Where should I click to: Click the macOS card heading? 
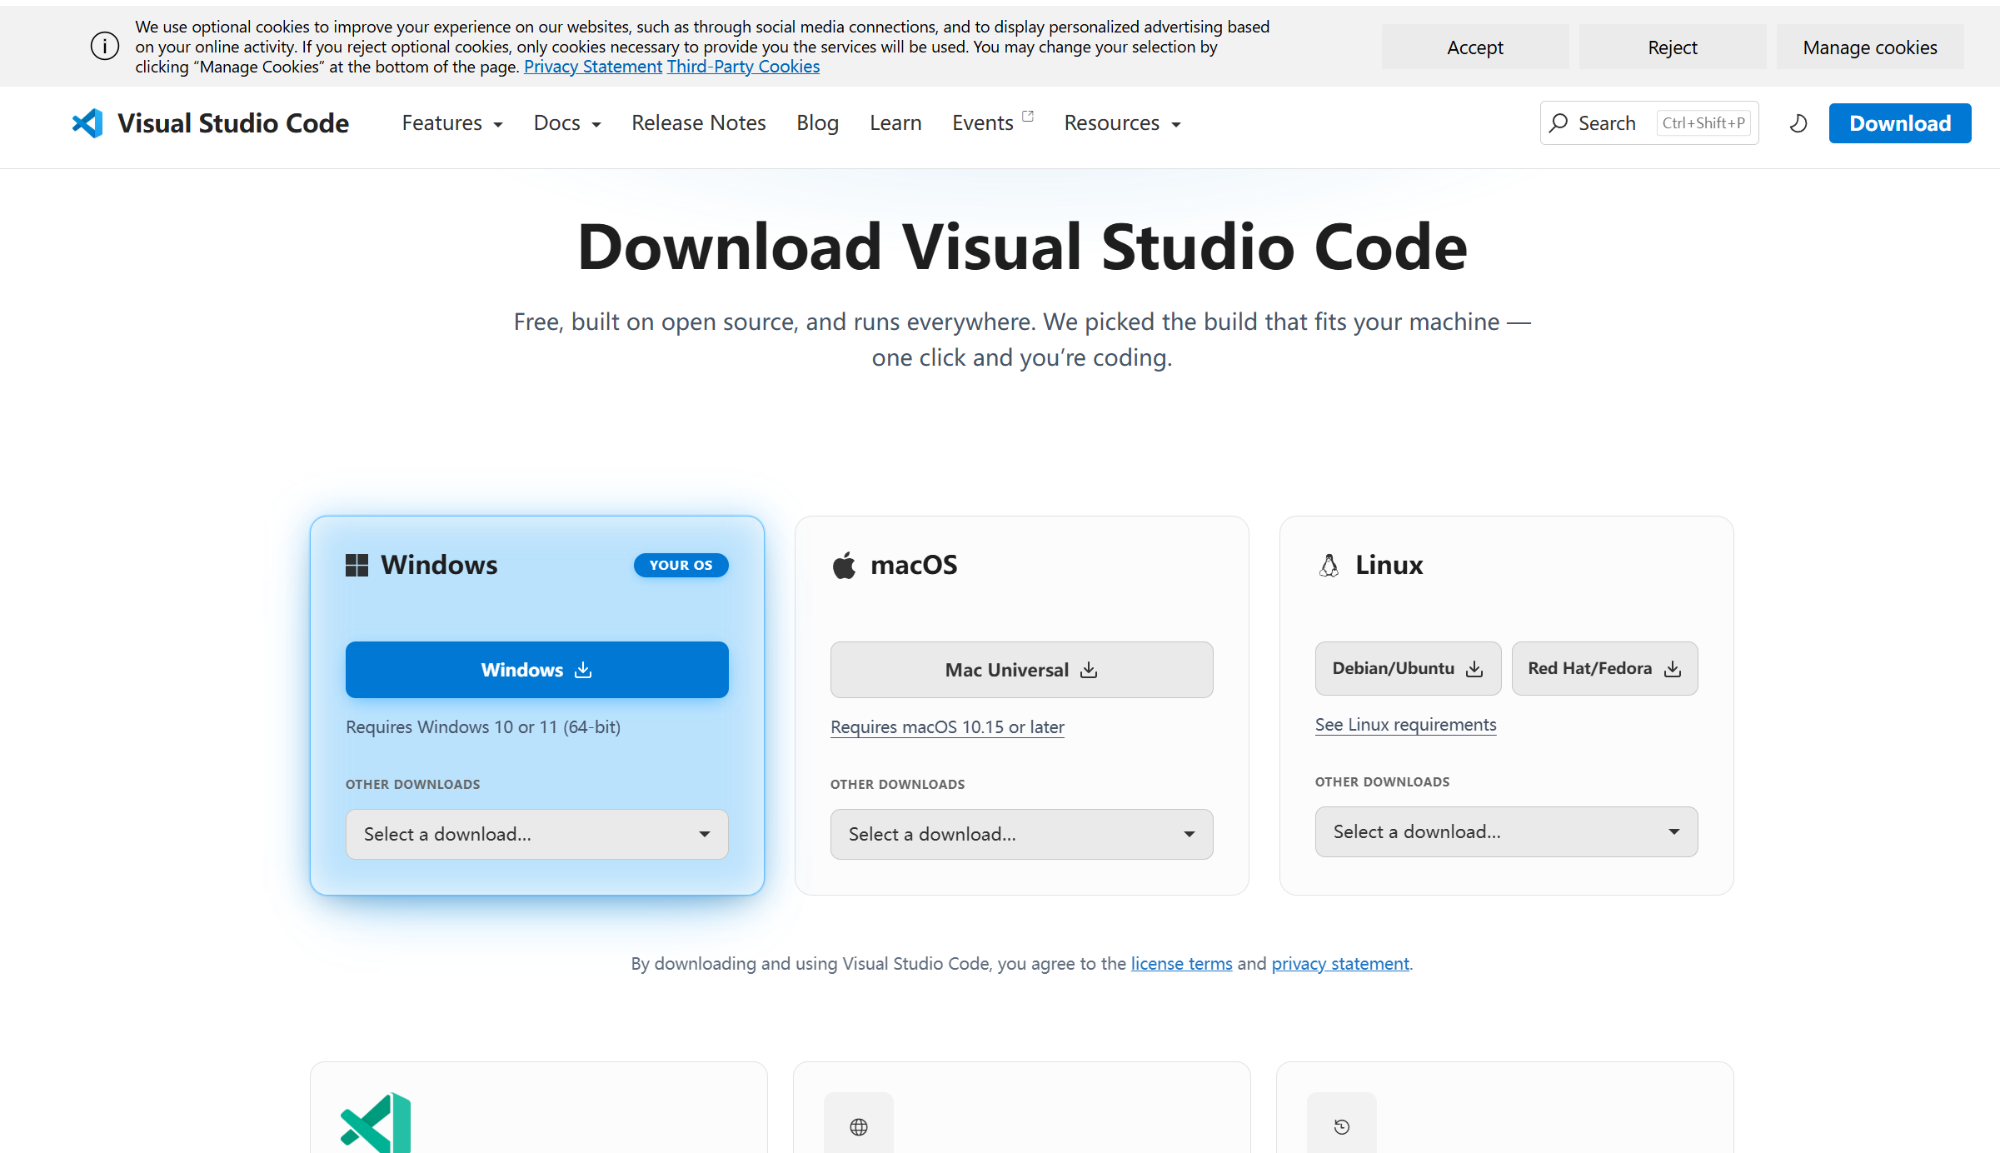pyautogui.click(x=914, y=566)
